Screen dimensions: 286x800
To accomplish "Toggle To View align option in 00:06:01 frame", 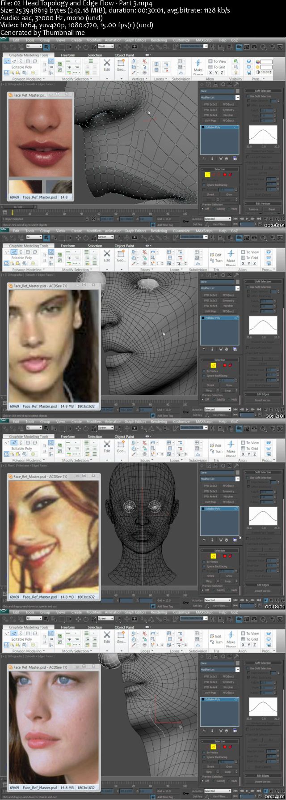I will pyautogui.click(x=217, y=61).
